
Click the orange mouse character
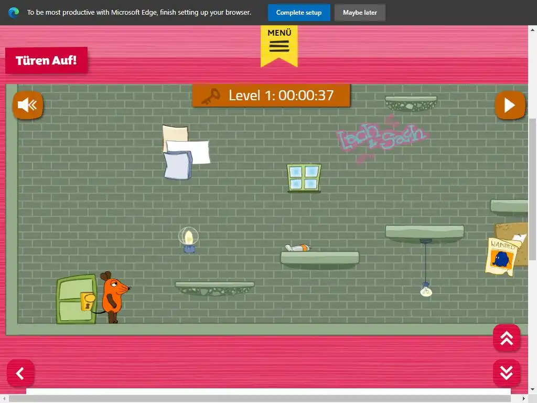tap(114, 297)
